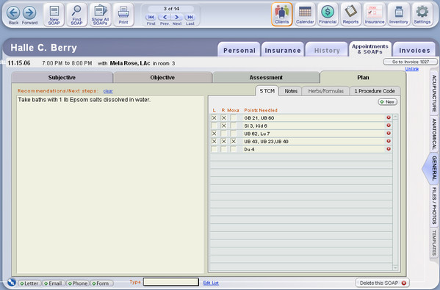
Task: Create a Letter
Action: click(29, 283)
